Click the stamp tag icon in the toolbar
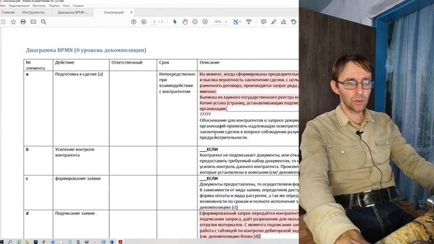The width and height of the screenshot is (434, 244). pos(294,22)
